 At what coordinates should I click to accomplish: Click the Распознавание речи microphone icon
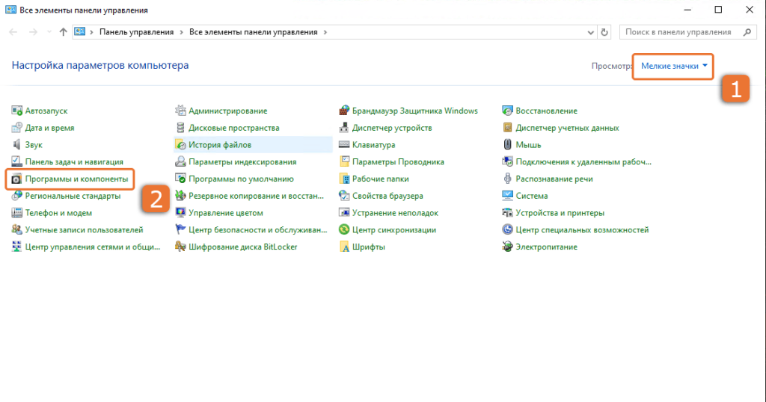click(508, 179)
